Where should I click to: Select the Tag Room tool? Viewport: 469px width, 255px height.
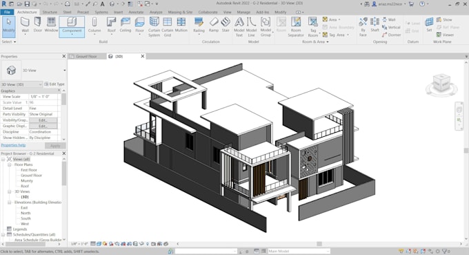click(313, 27)
